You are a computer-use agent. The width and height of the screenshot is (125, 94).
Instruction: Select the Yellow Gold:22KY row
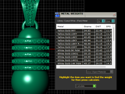click(x=84, y=47)
